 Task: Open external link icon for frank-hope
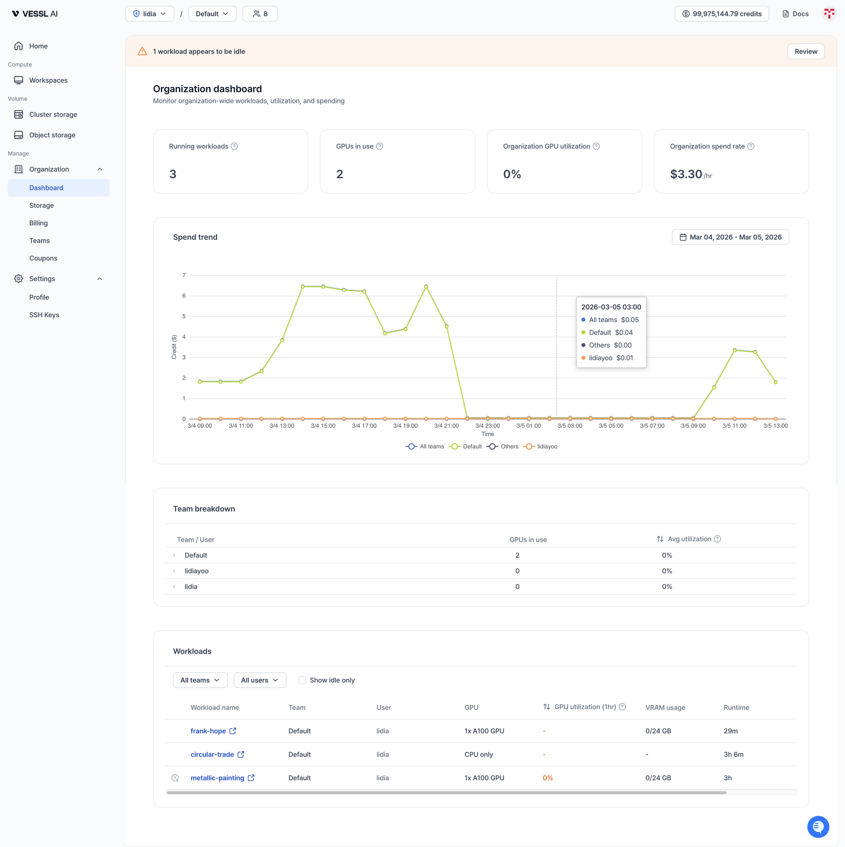point(233,731)
